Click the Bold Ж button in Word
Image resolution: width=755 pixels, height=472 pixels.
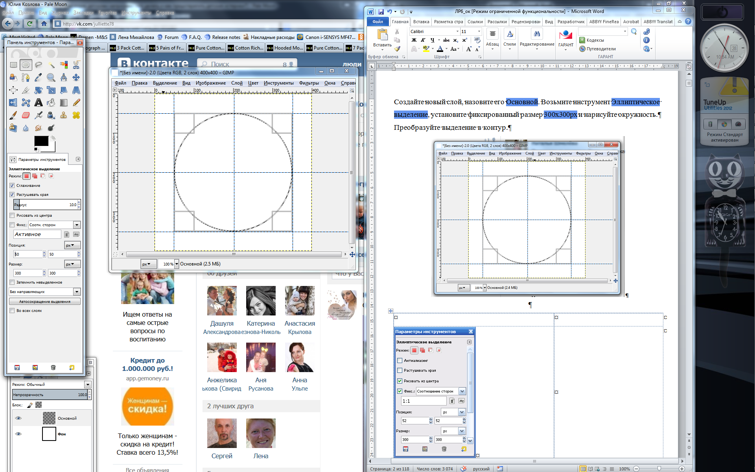(414, 40)
